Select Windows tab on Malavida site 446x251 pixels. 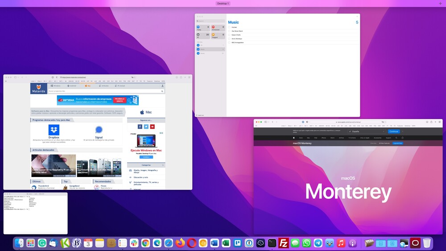[55, 86]
